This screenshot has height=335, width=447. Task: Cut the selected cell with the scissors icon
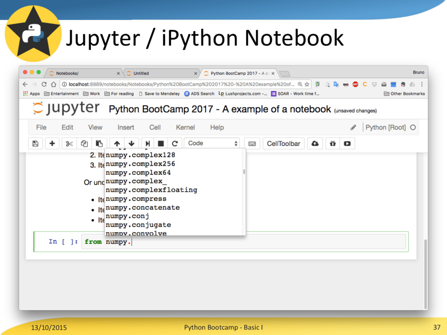point(69,144)
